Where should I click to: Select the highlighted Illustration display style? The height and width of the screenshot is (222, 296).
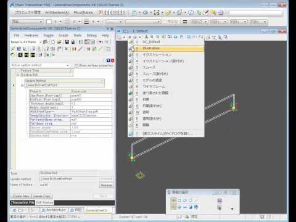[166, 48]
